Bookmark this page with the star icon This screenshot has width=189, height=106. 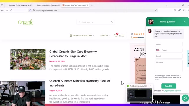pos(156,11)
